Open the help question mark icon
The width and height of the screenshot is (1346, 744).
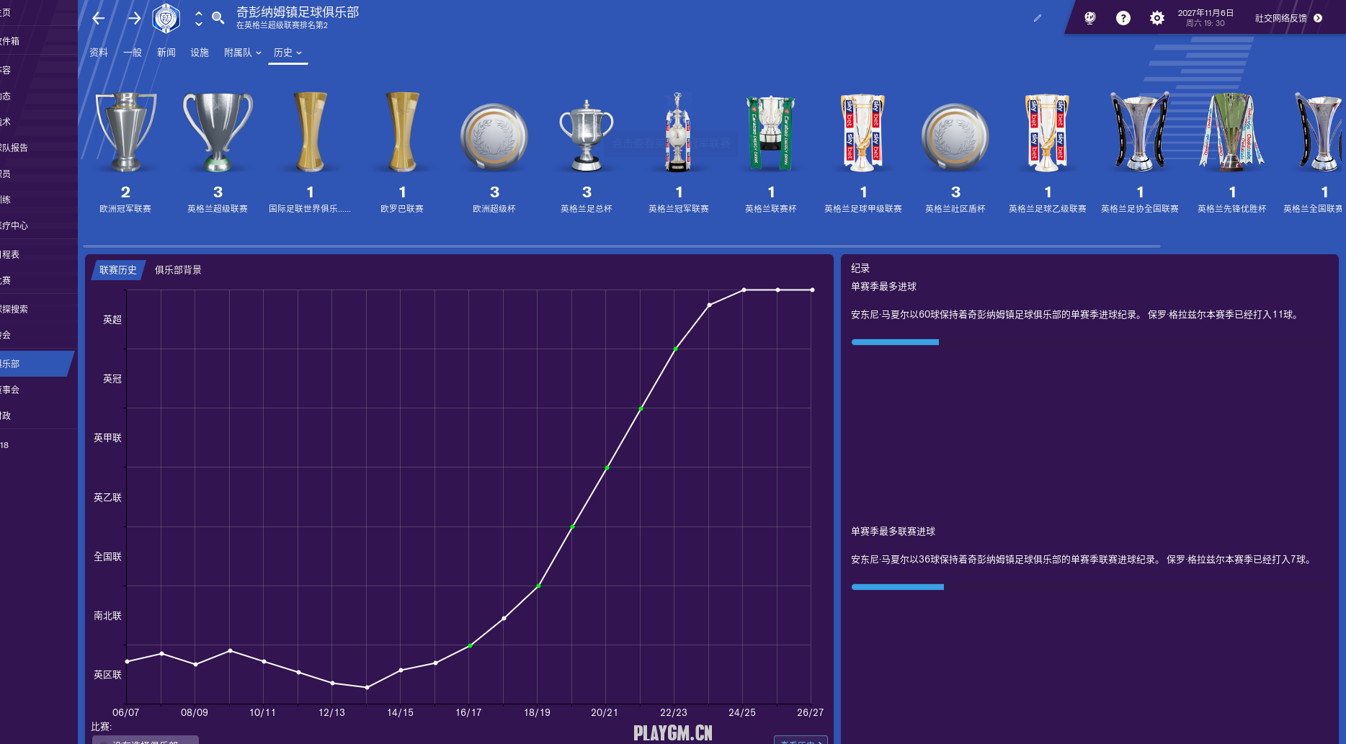click(x=1123, y=18)
